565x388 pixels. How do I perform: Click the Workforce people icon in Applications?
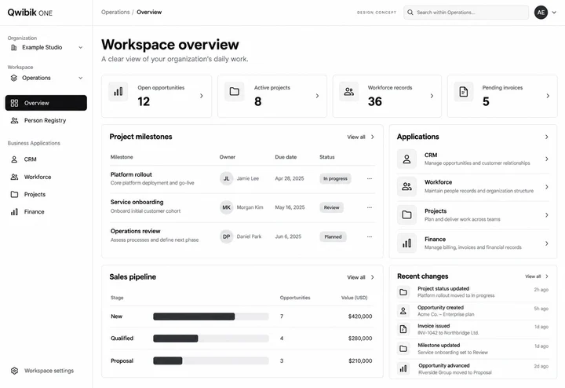(406, 186)
